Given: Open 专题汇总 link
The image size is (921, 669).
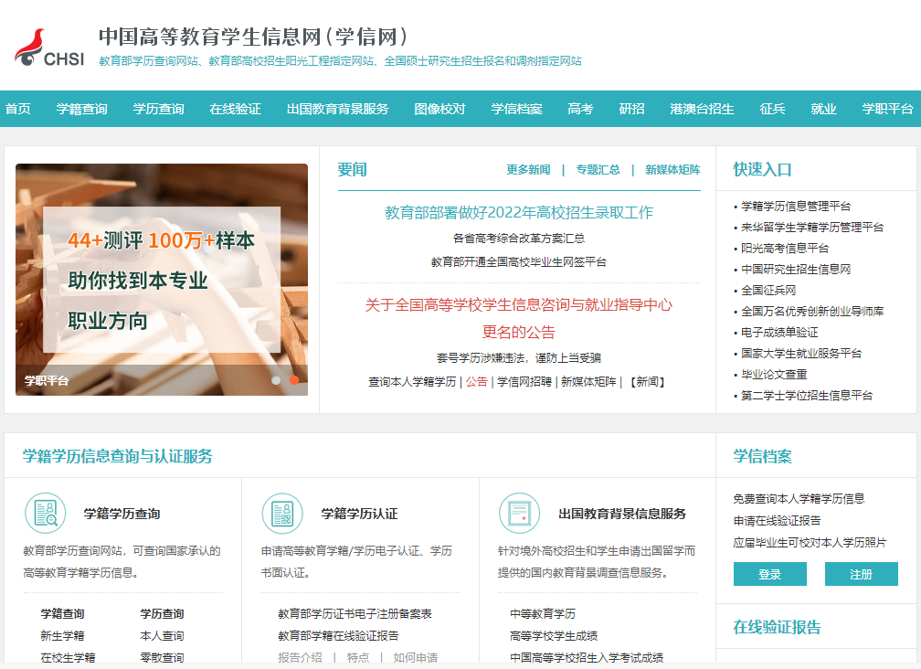Looking at the screenshot, I should (598, 170).
